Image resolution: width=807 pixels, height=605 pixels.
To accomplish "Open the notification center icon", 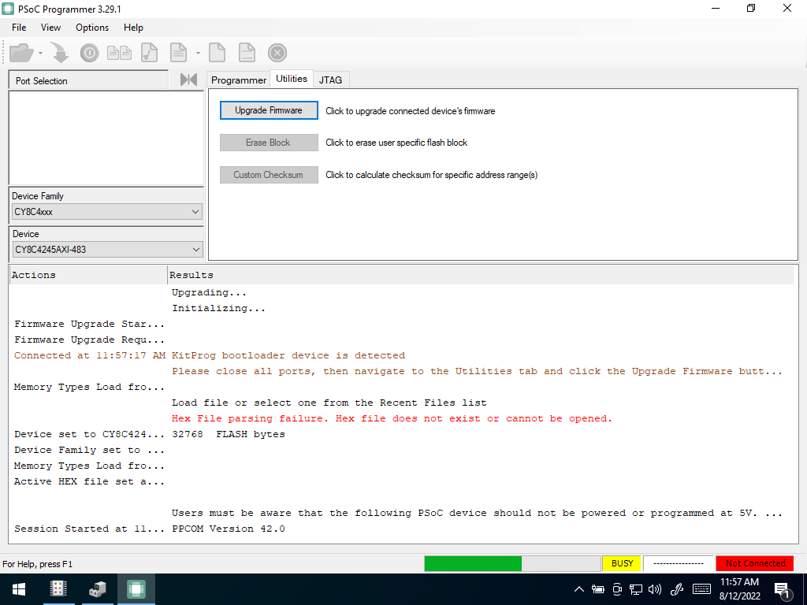I will [783, 590].
